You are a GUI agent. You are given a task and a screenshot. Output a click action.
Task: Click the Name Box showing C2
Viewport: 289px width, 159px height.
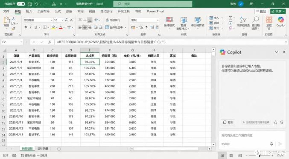12,42
